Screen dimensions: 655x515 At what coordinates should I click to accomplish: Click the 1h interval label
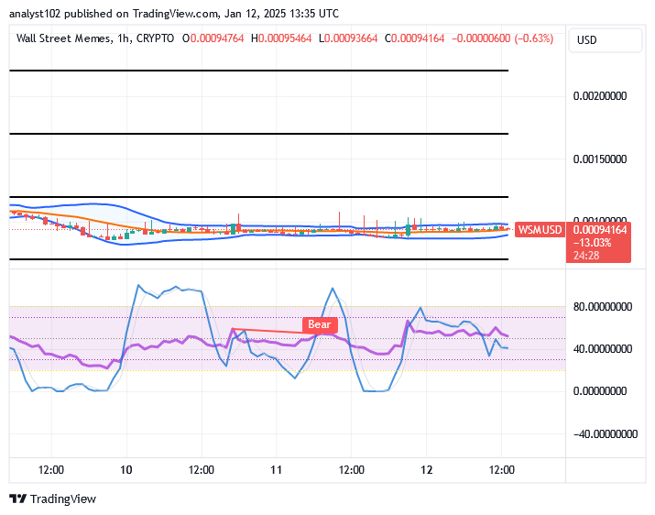tap(124, 38)
